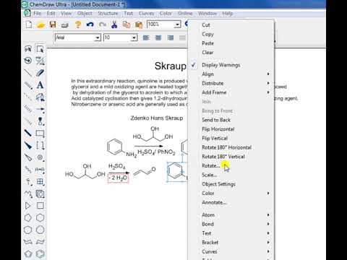347x260 pixels.
Task: Click the Undo arrow icon
Action: (90, 25)
